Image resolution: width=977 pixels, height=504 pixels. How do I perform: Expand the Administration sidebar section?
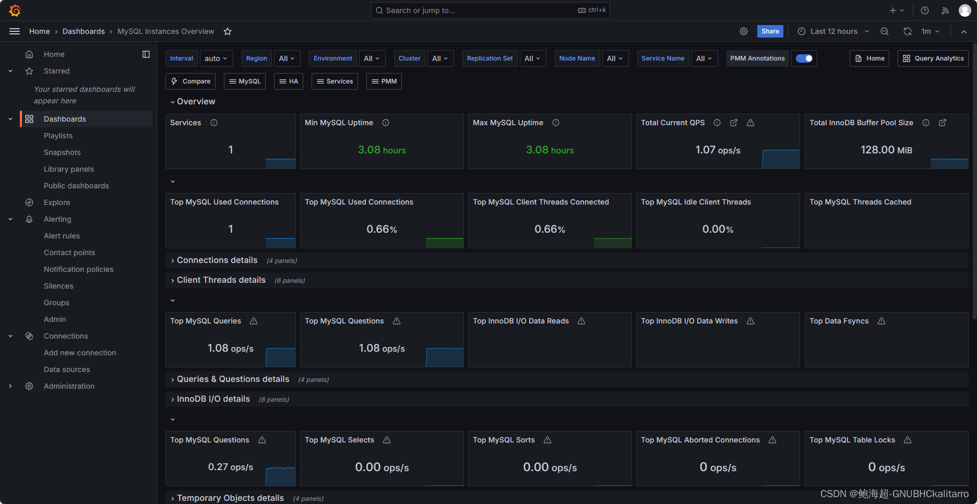[x=10, y=386]
